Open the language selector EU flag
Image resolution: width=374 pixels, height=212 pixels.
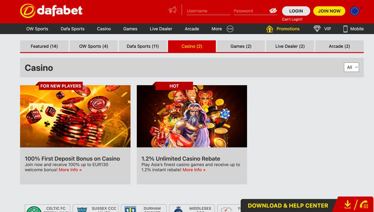(x=355, y=11)
